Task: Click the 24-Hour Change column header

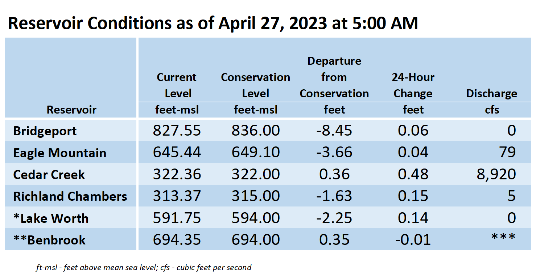Action: [x=413, y=85]
